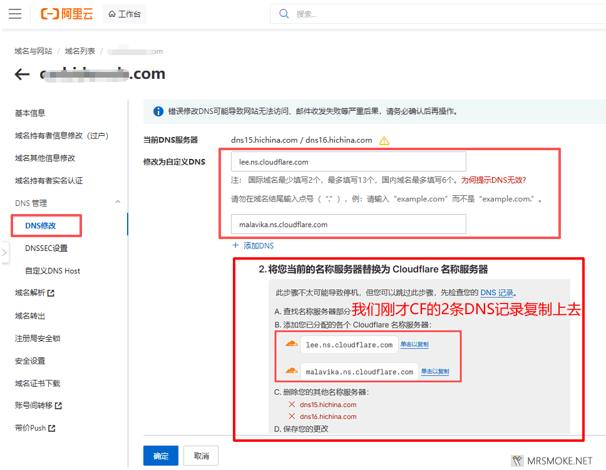Click the lee.ns.cloudflare.com DNS input field
The height and width of the screenshot is (470, 606).
pos(348,161)
